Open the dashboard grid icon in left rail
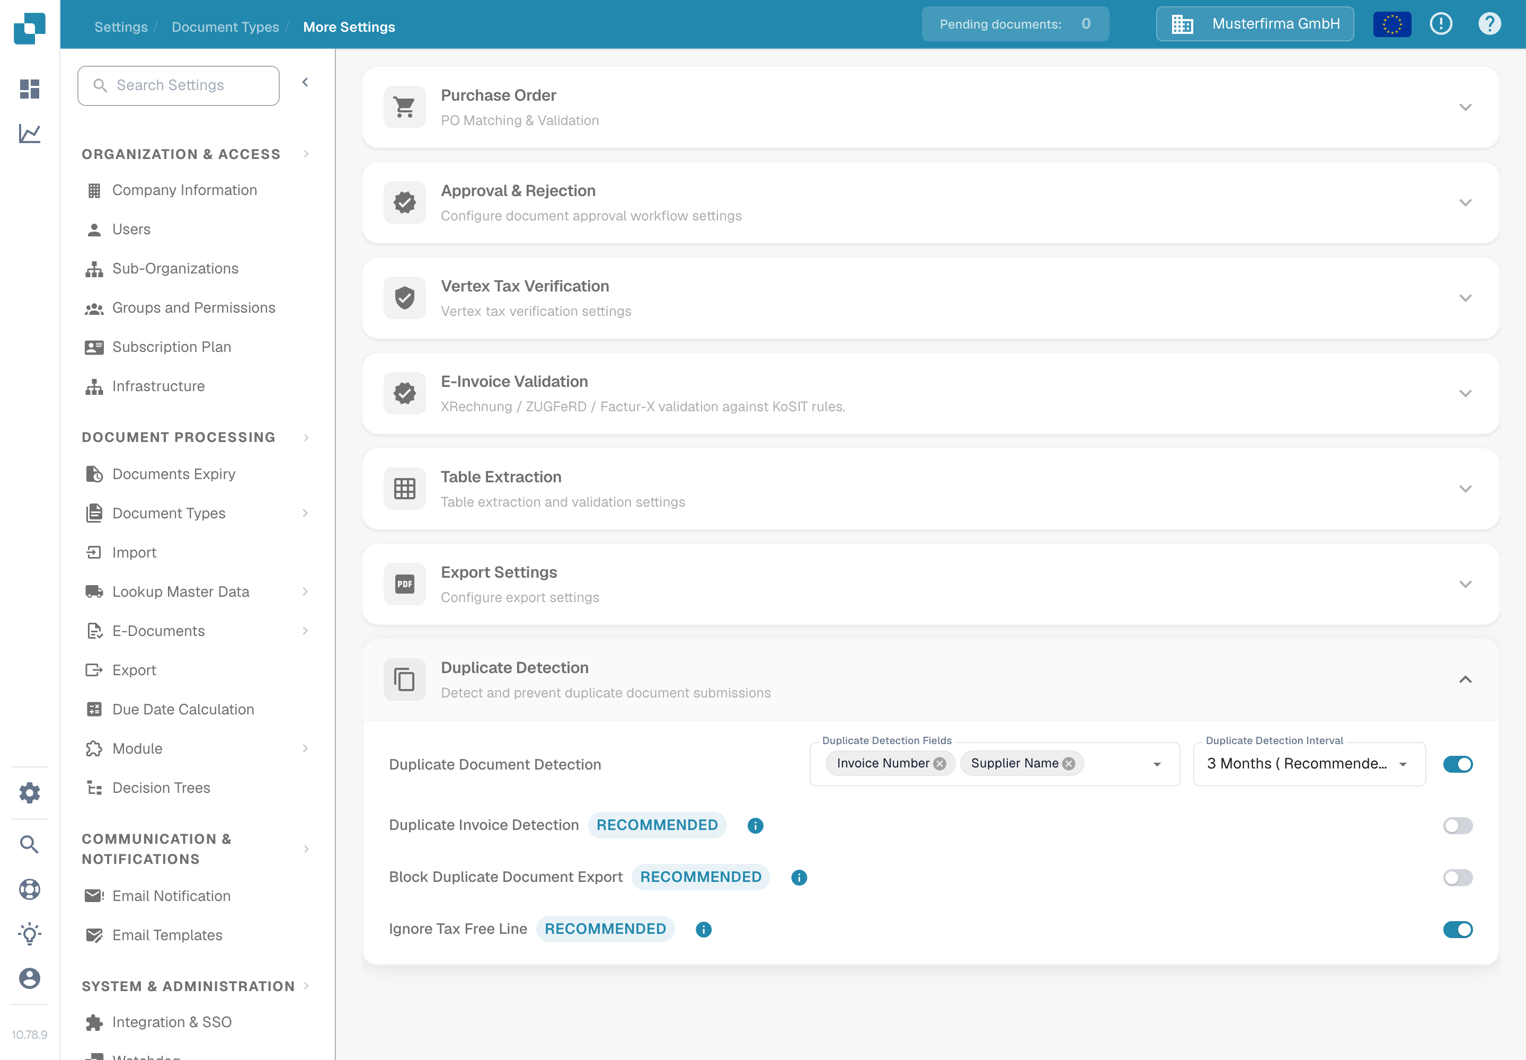 coord(29,89)
